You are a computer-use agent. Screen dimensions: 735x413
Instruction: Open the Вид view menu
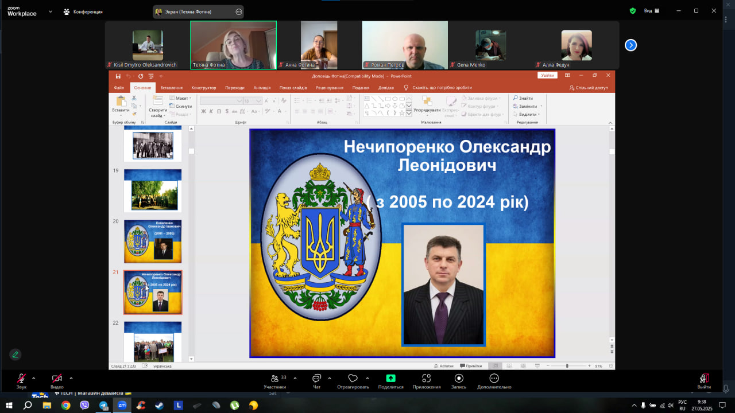pyautogui.click(x=651, y=11)
